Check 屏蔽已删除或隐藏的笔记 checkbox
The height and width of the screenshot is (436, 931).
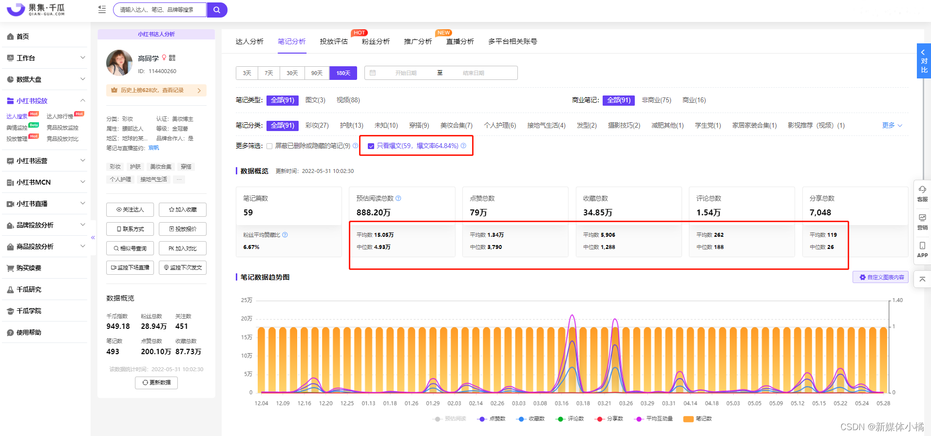(x=269, y=146)
